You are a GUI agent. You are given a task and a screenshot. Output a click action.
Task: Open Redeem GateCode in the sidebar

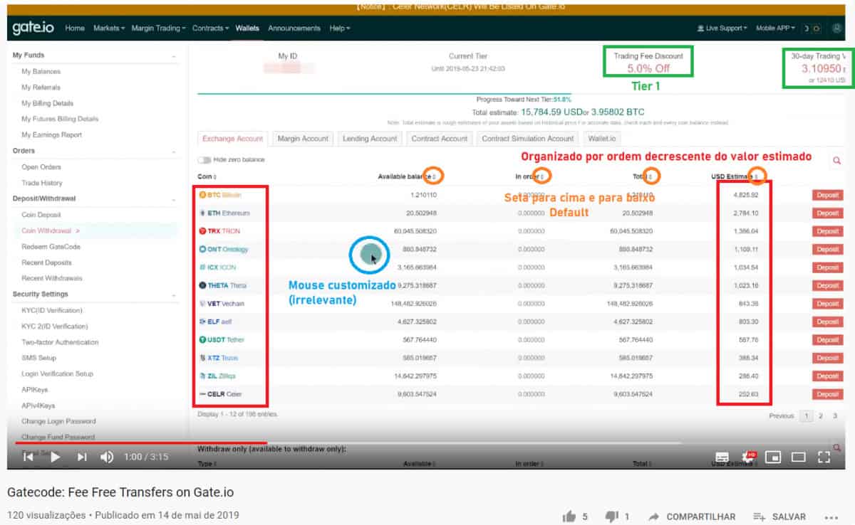[51, 247]
